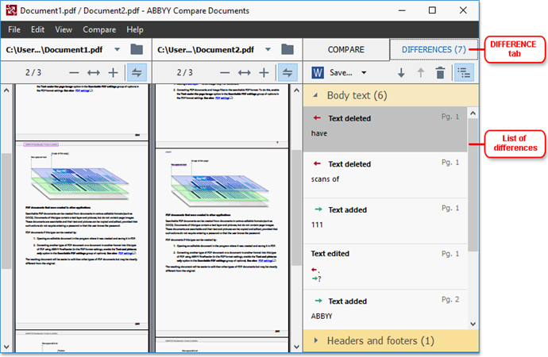Viewport: 548px width, 357px height.
Task: Switch to the DIFFERENCES (7) tab
Action: pyautogui.click(x=434, y=49)
